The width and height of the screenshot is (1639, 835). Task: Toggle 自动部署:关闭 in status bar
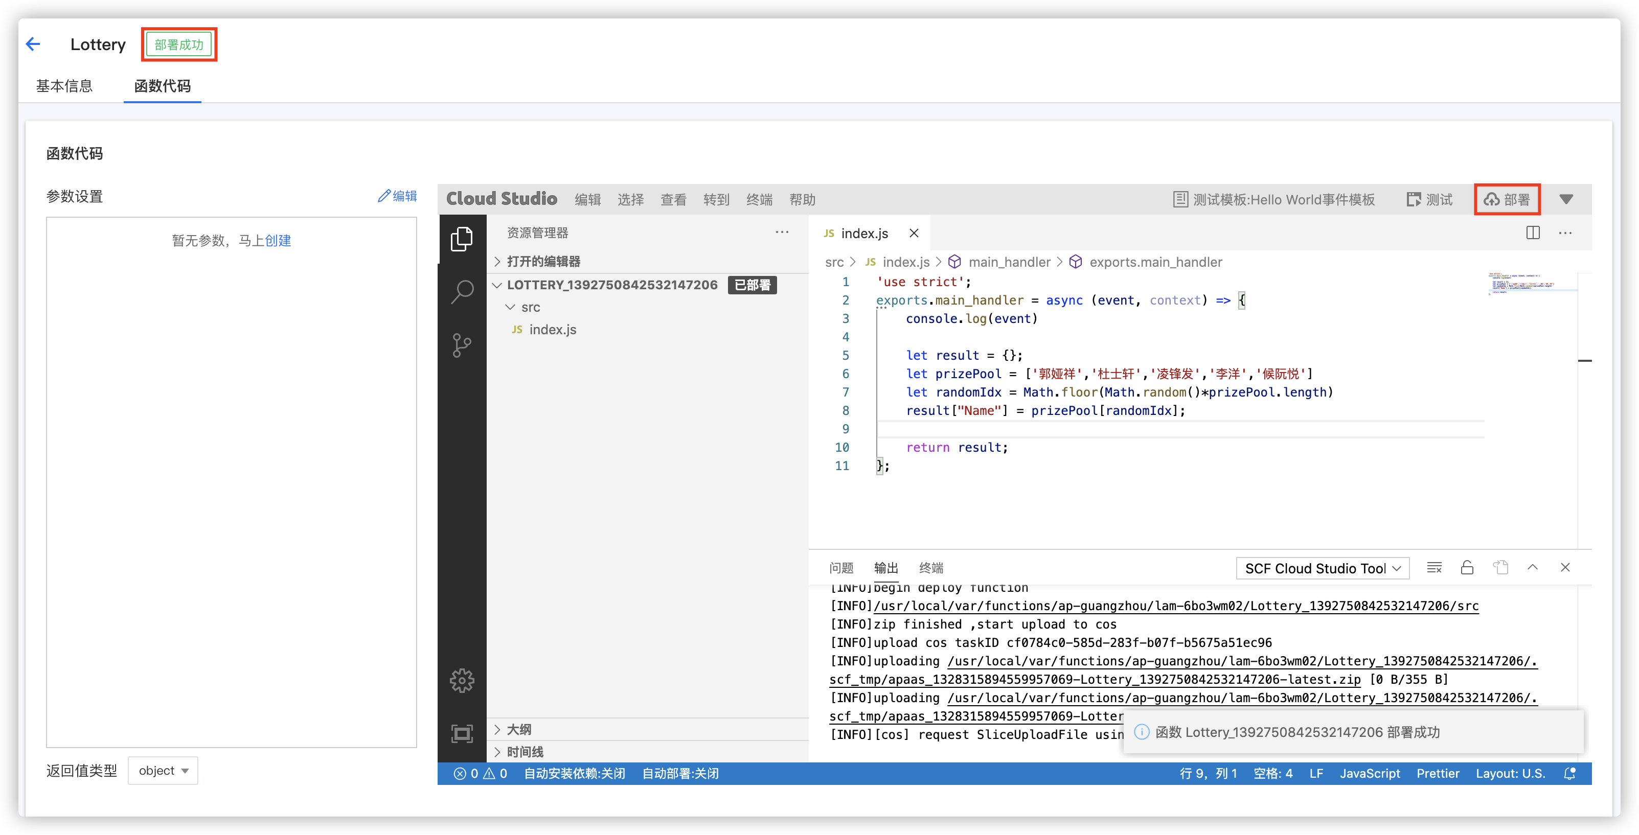pyautogui.click(x=680, y=773)
